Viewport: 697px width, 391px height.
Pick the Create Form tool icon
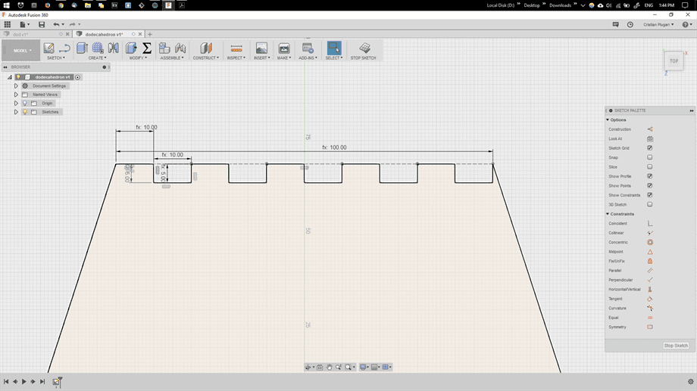coord(97,48)
